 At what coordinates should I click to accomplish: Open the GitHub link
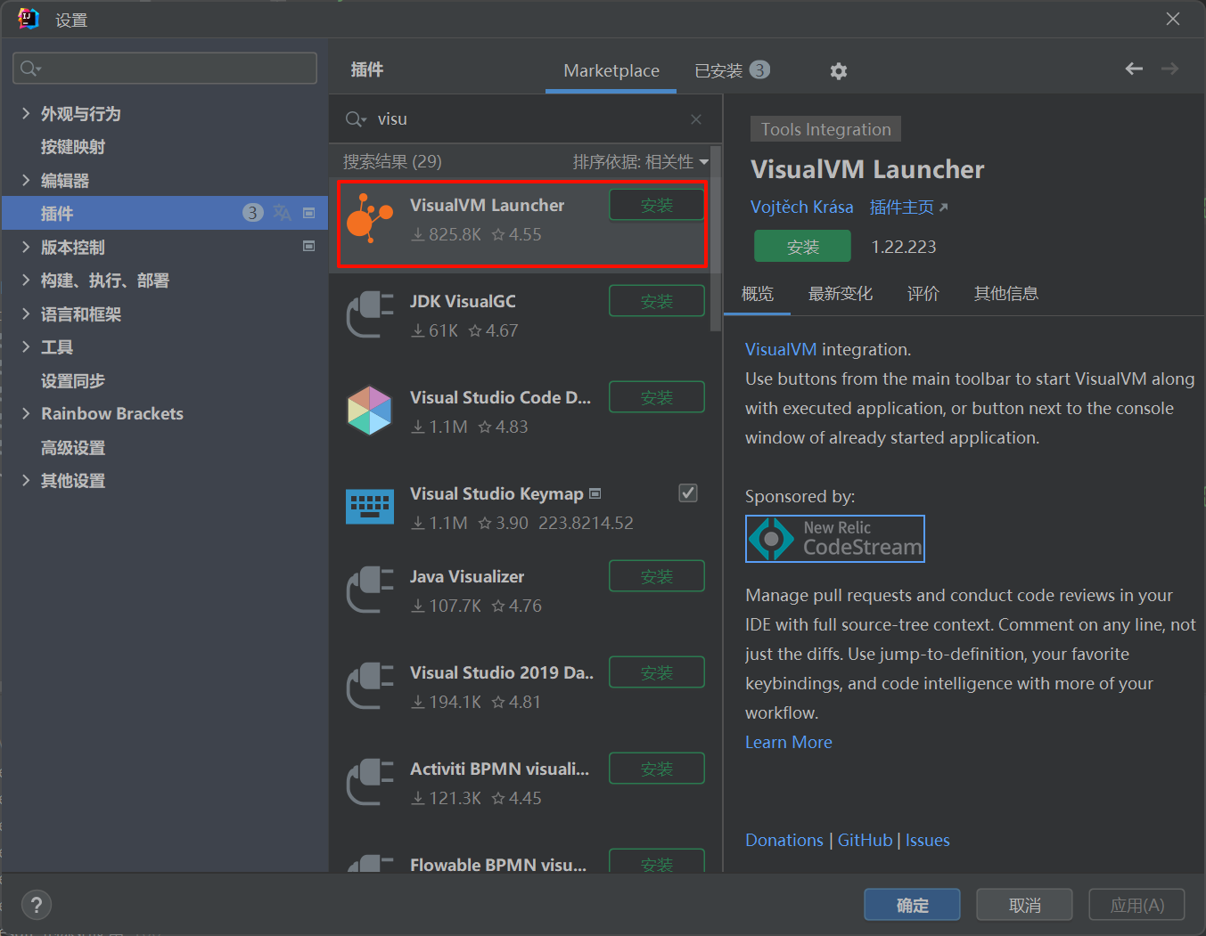click(x=865, y=840)
